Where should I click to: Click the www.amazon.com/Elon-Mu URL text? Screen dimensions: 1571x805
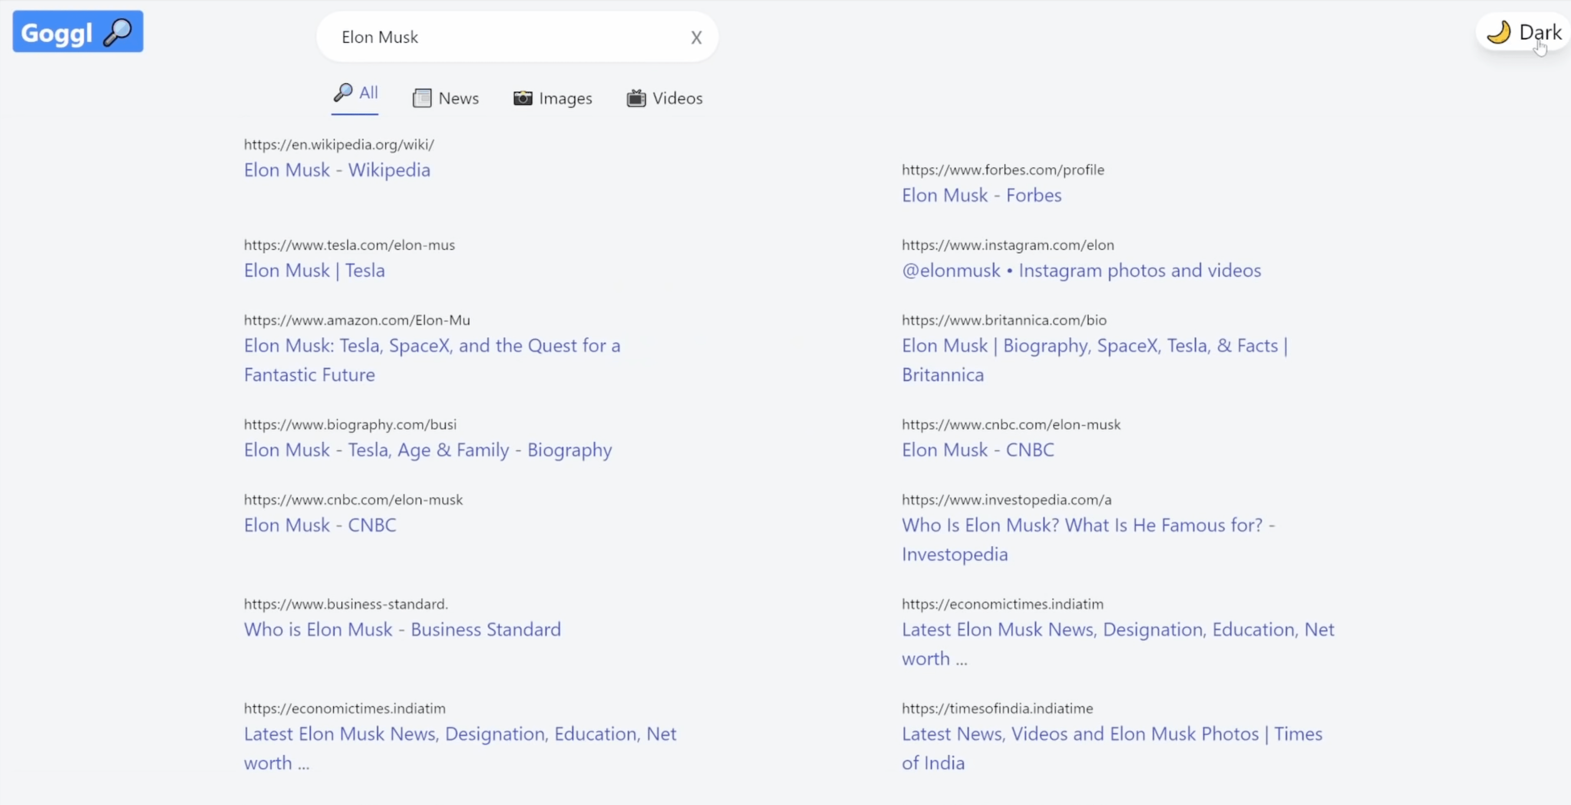(357, 320)
